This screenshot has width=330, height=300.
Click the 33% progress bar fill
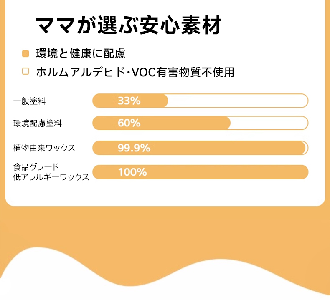tap(130, 101)
